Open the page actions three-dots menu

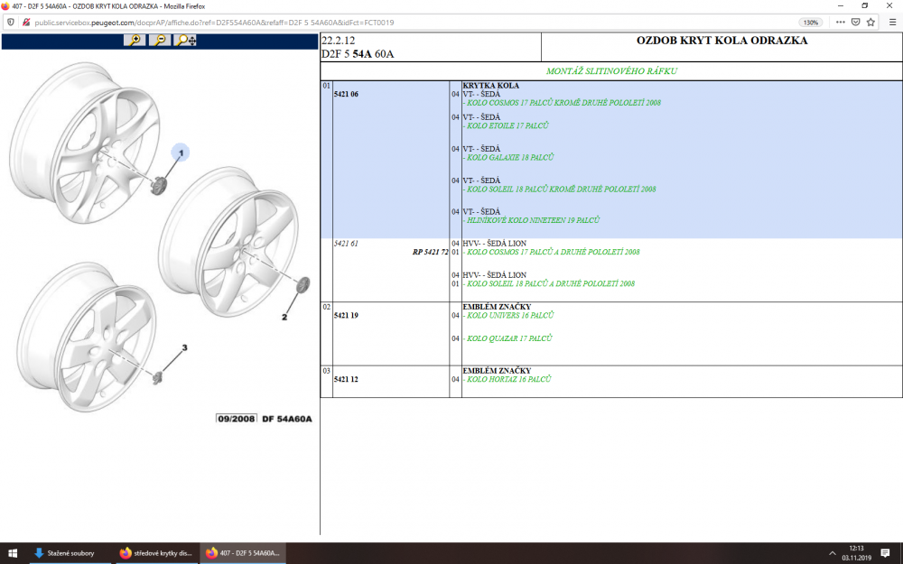coord(840,23)
